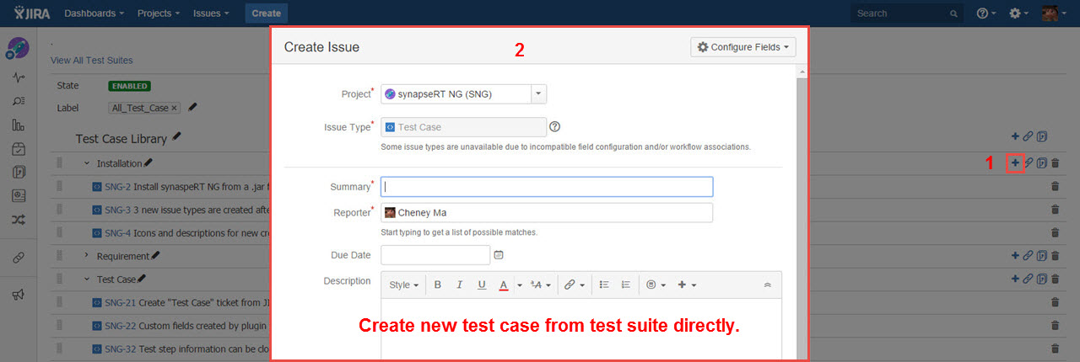
Task: Open the SNG-22 issue link
Action: click(120, 325)
